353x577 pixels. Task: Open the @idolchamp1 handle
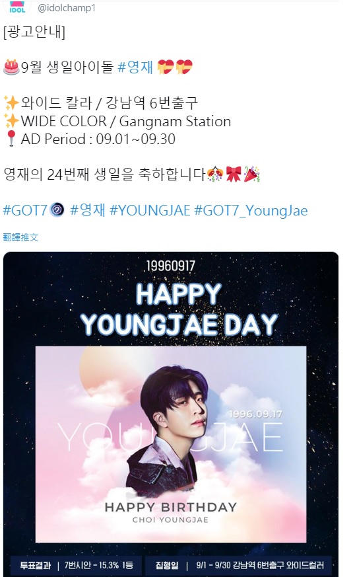tap(67, 8)
